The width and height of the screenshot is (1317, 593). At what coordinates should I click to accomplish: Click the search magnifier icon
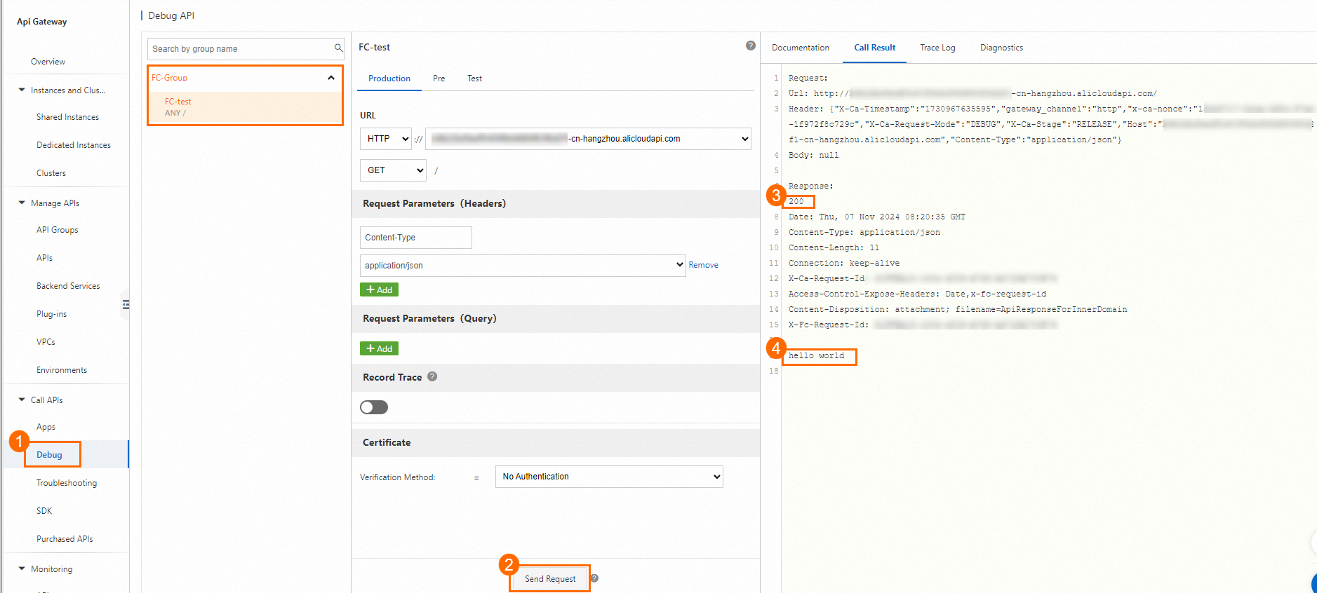[338, 48]
